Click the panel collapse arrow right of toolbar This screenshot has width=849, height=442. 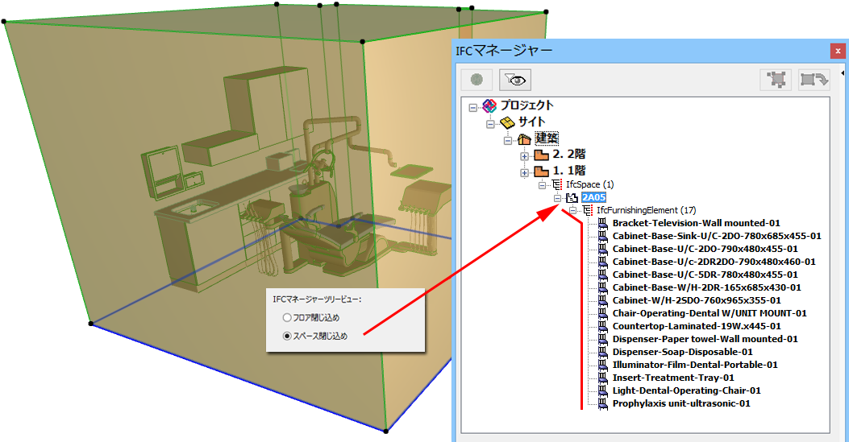[x=843, y=73]
